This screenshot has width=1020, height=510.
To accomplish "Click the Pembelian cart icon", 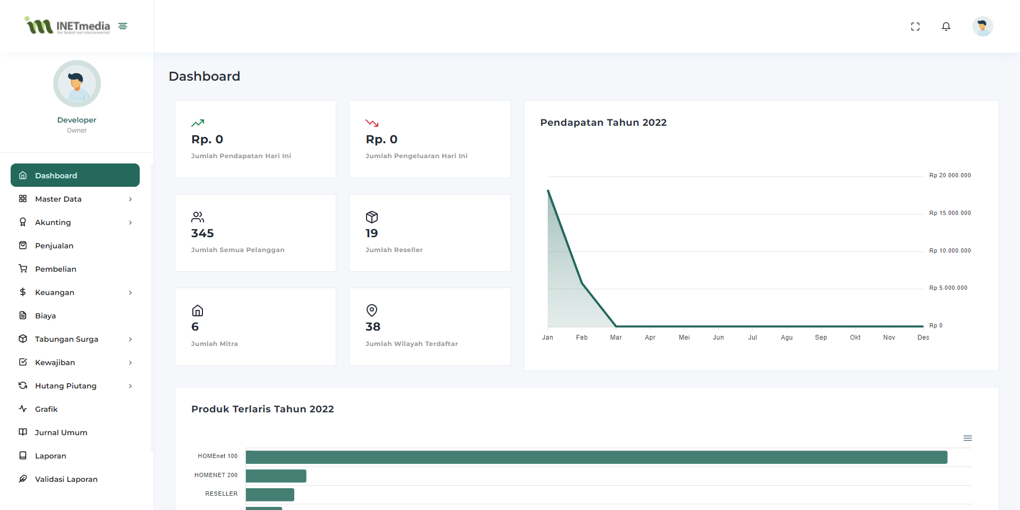I will [23, 269].
